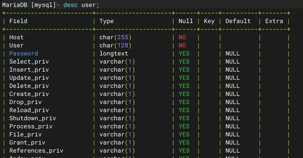
Task: Click the 'Type' column header
Action: pos(106,21)
